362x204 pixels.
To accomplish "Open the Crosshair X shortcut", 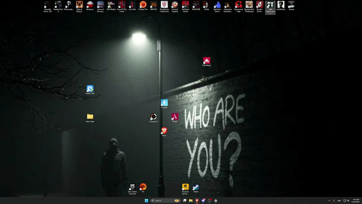I will tap(154, 118).
